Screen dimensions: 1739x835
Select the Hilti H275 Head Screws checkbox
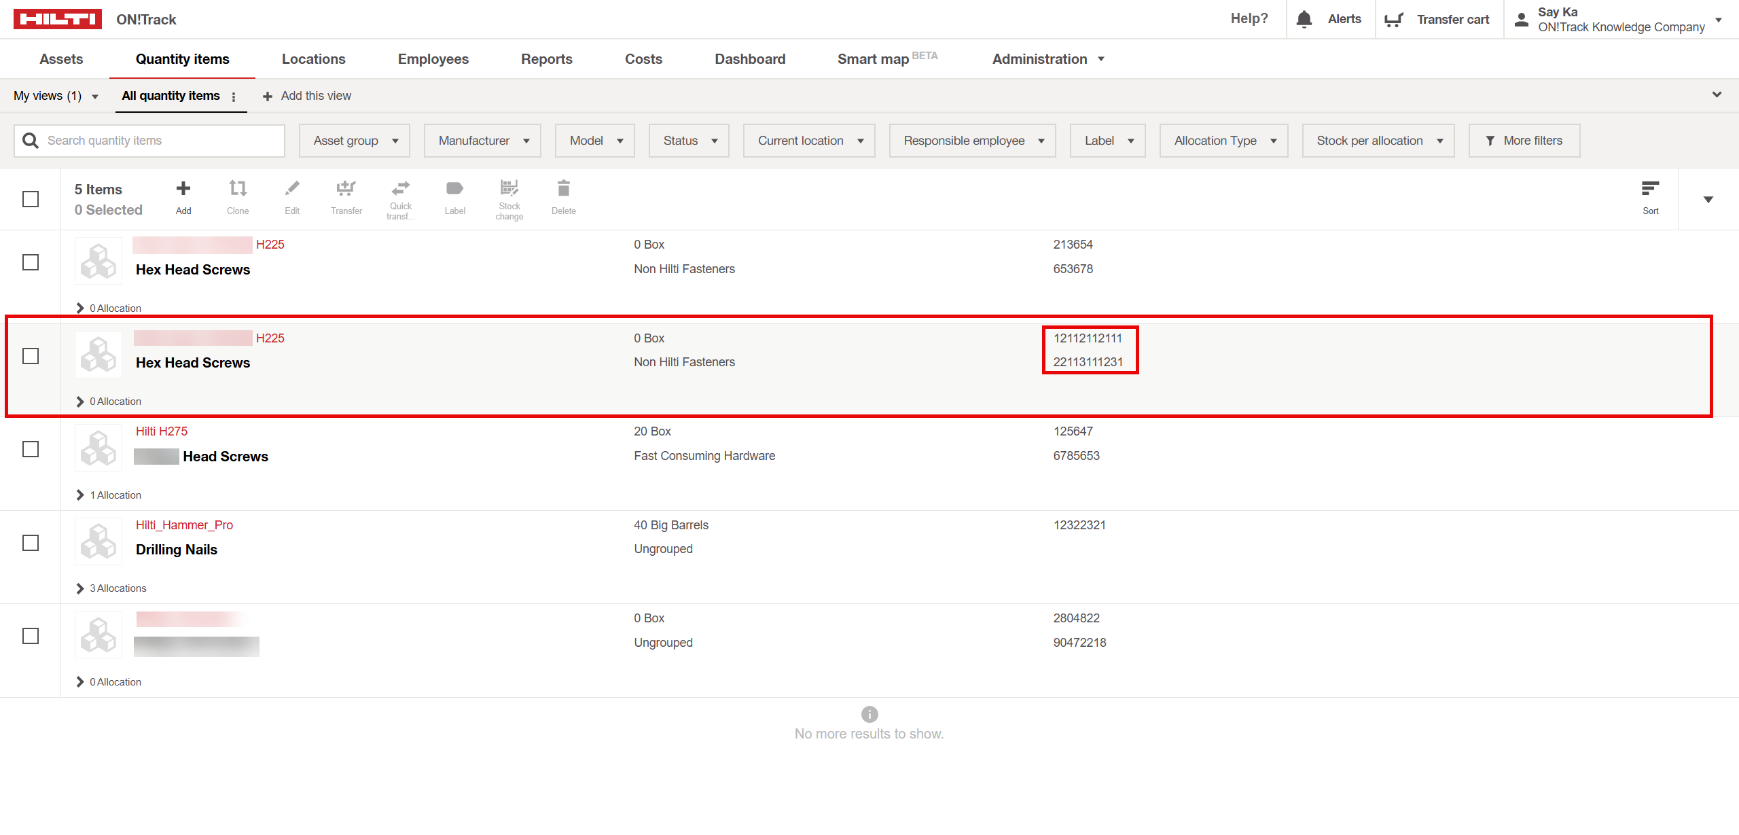coord(31,449)
